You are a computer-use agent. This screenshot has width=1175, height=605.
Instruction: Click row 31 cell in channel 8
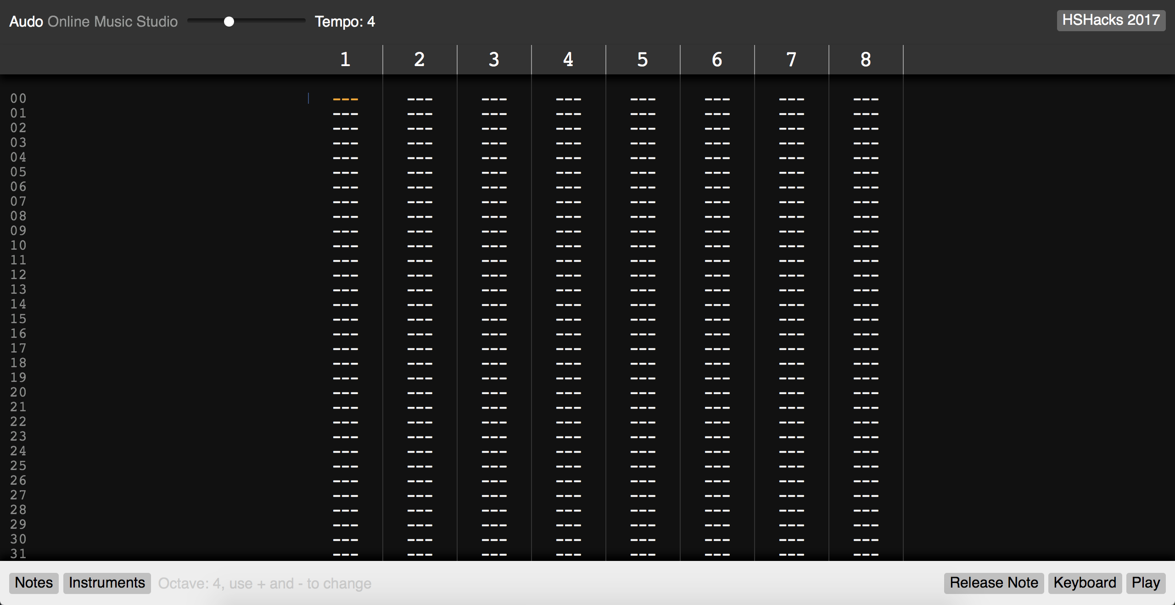coord(866,554)
